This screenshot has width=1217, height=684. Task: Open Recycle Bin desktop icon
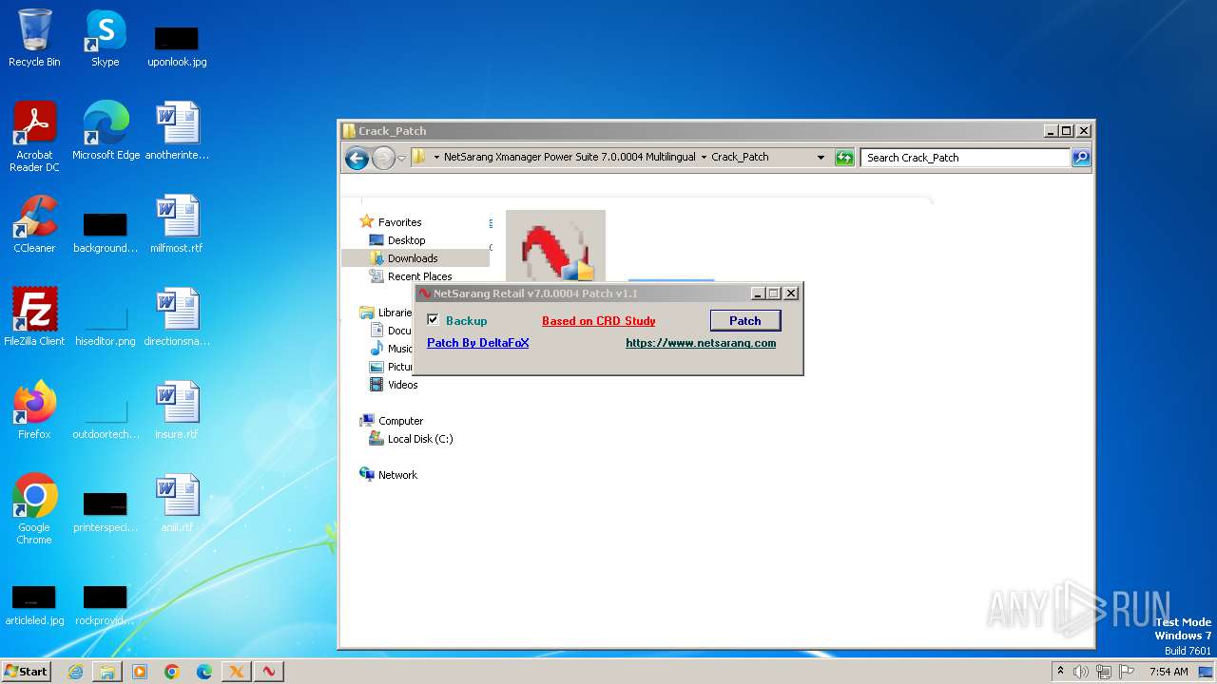34,39
